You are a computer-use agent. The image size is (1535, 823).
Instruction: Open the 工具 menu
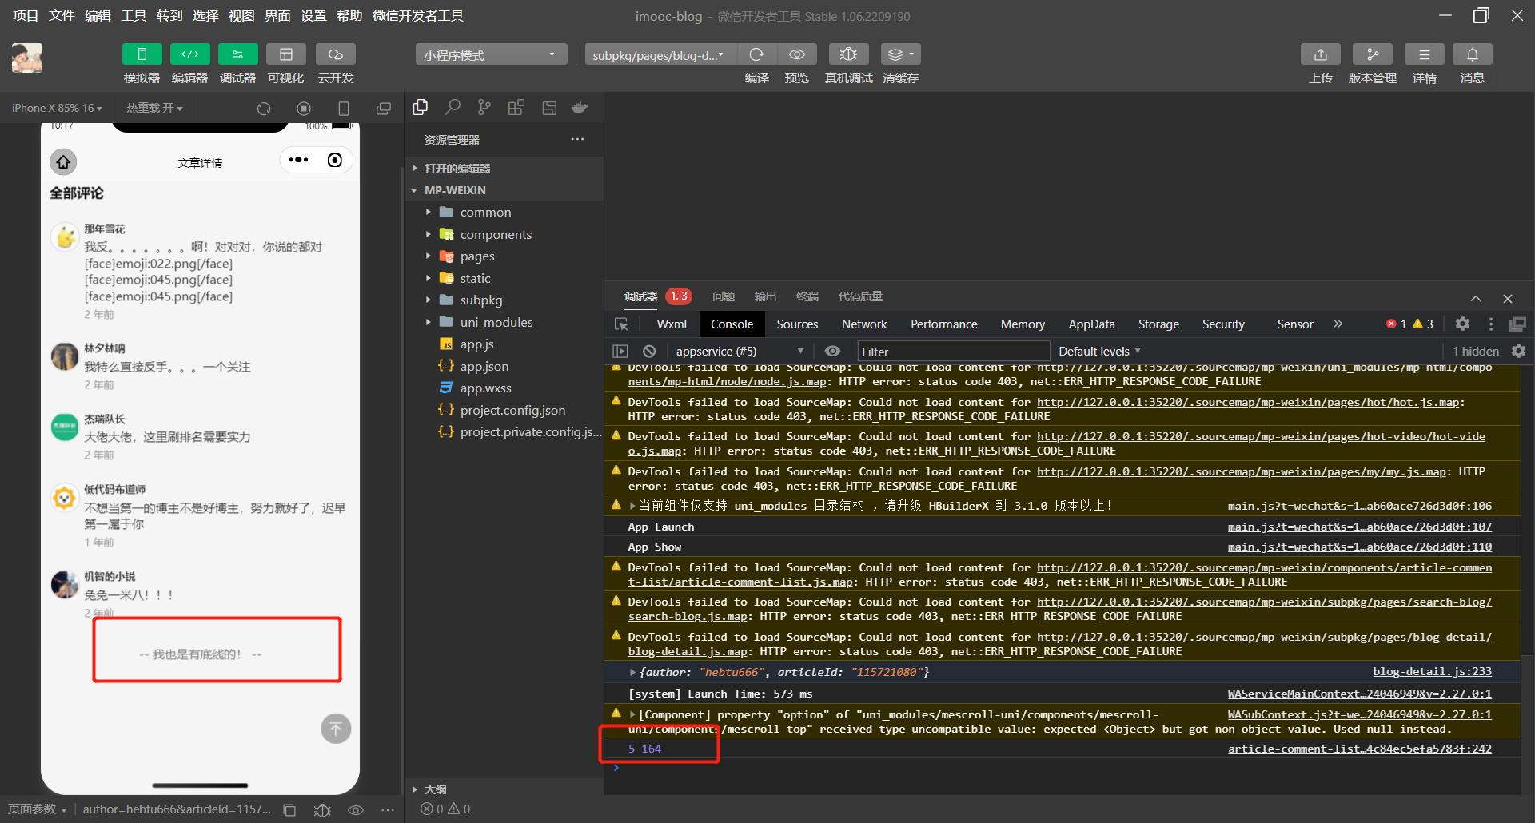[134, 16]
